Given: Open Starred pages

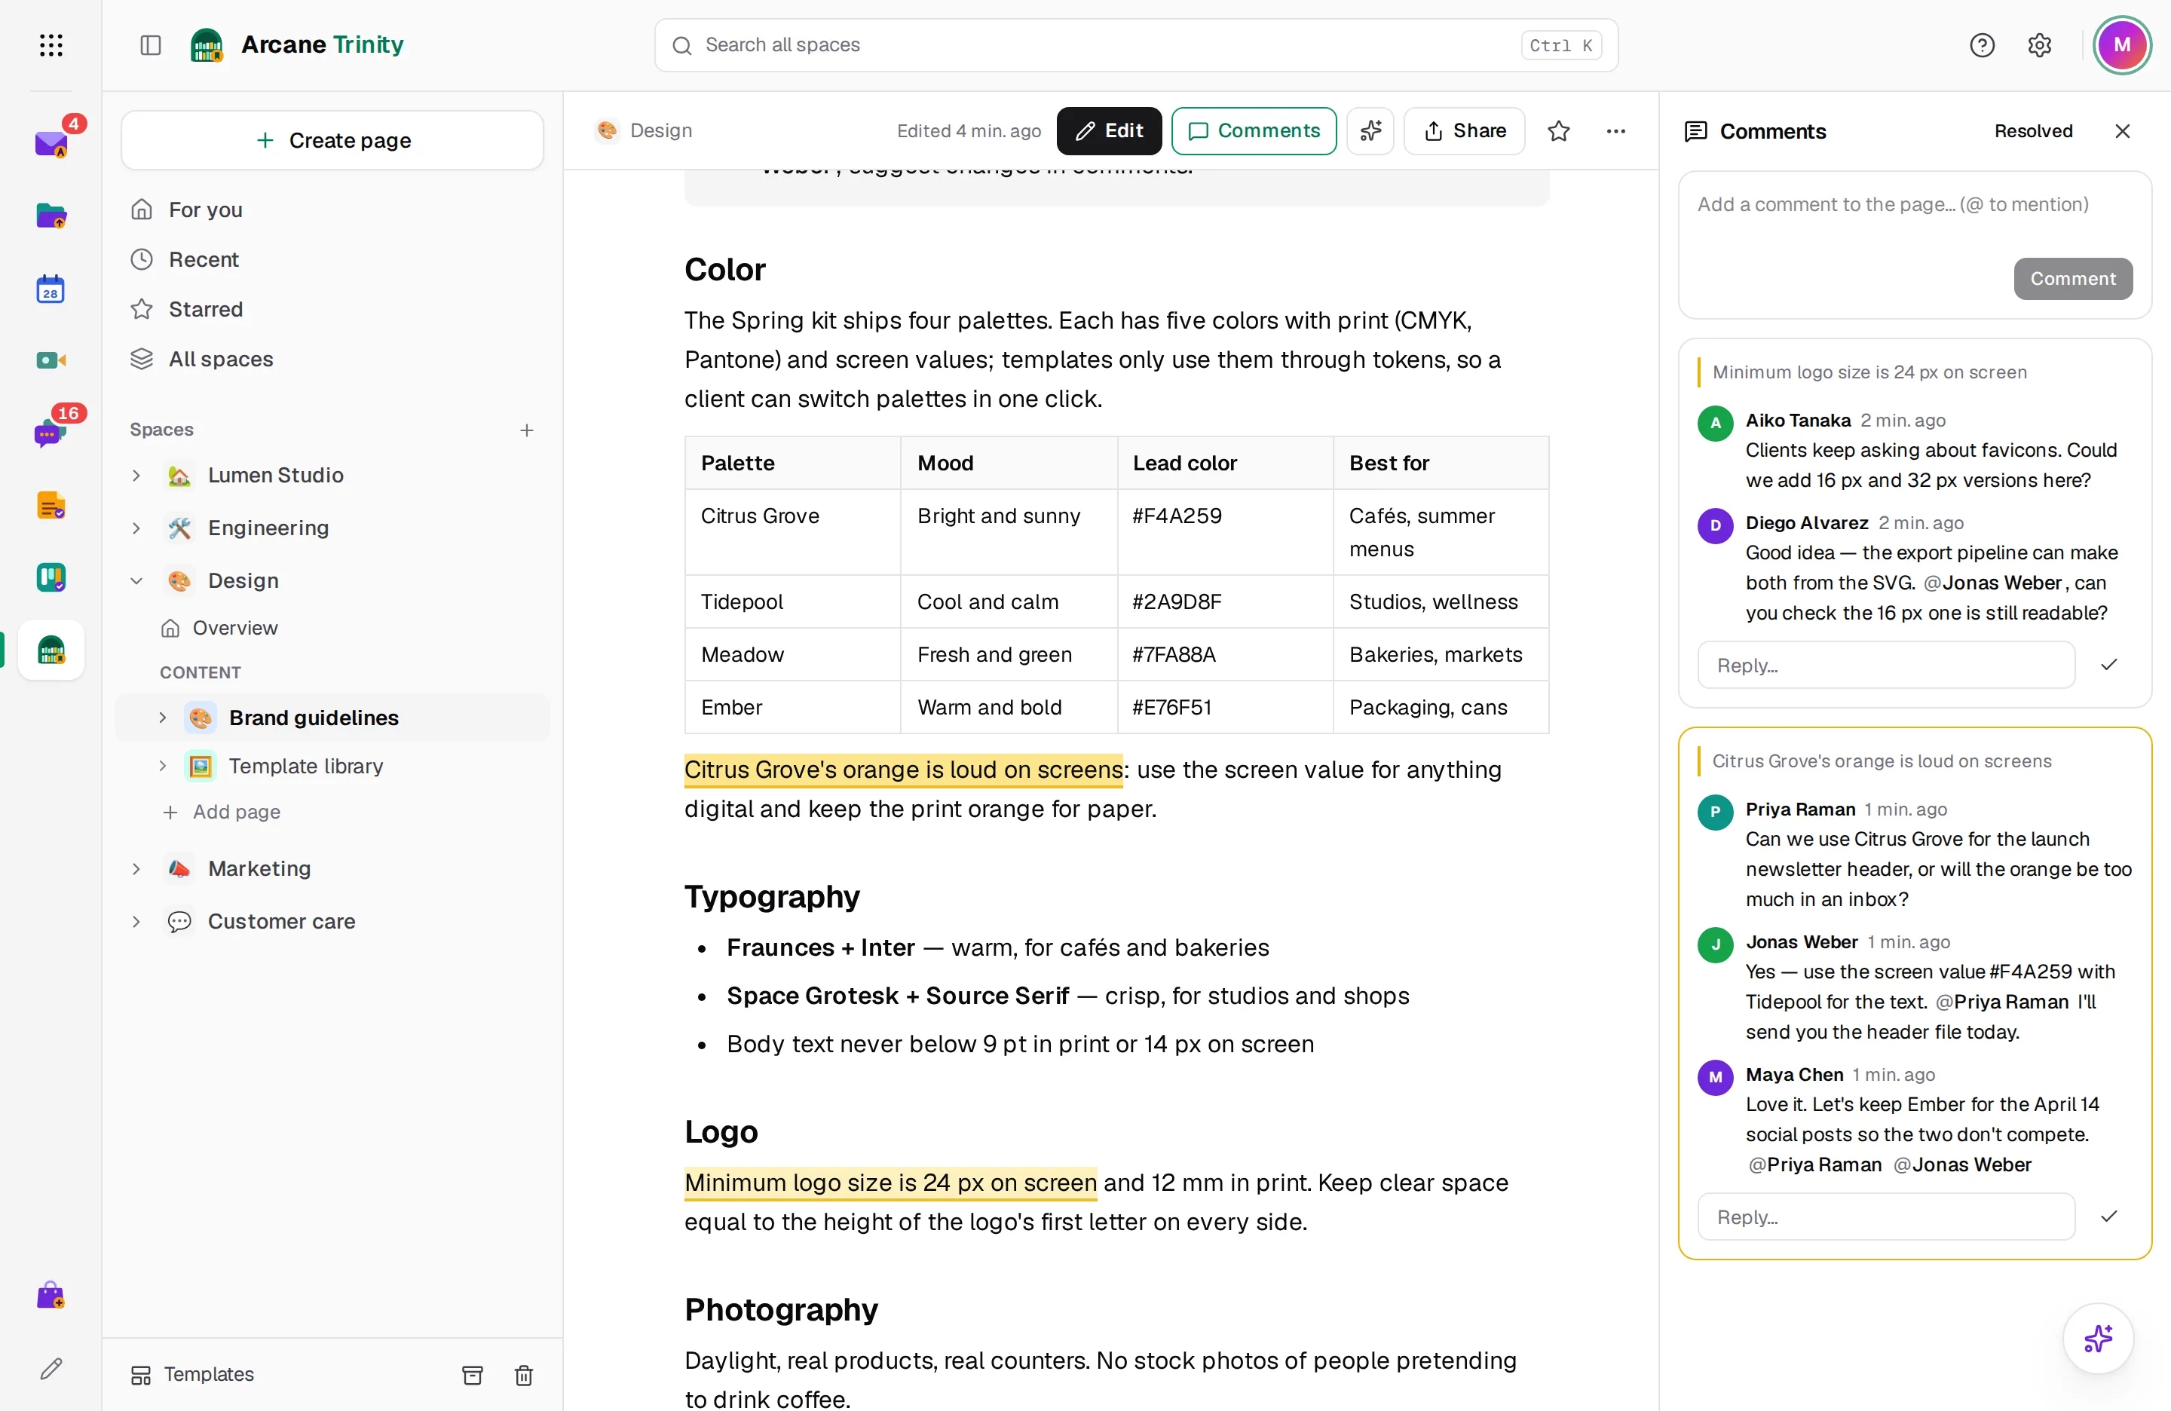Looking at the screenshot, I should 333,309.
